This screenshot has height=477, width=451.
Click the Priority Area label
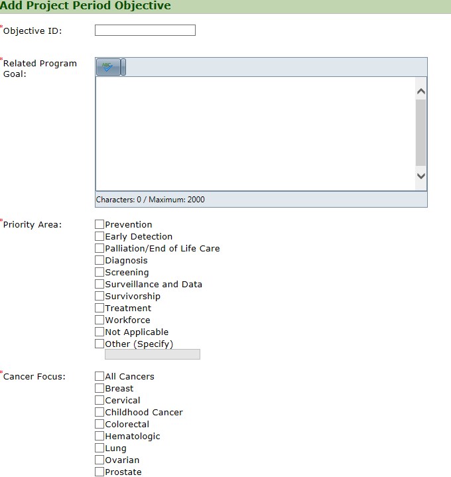click(32, 224)
